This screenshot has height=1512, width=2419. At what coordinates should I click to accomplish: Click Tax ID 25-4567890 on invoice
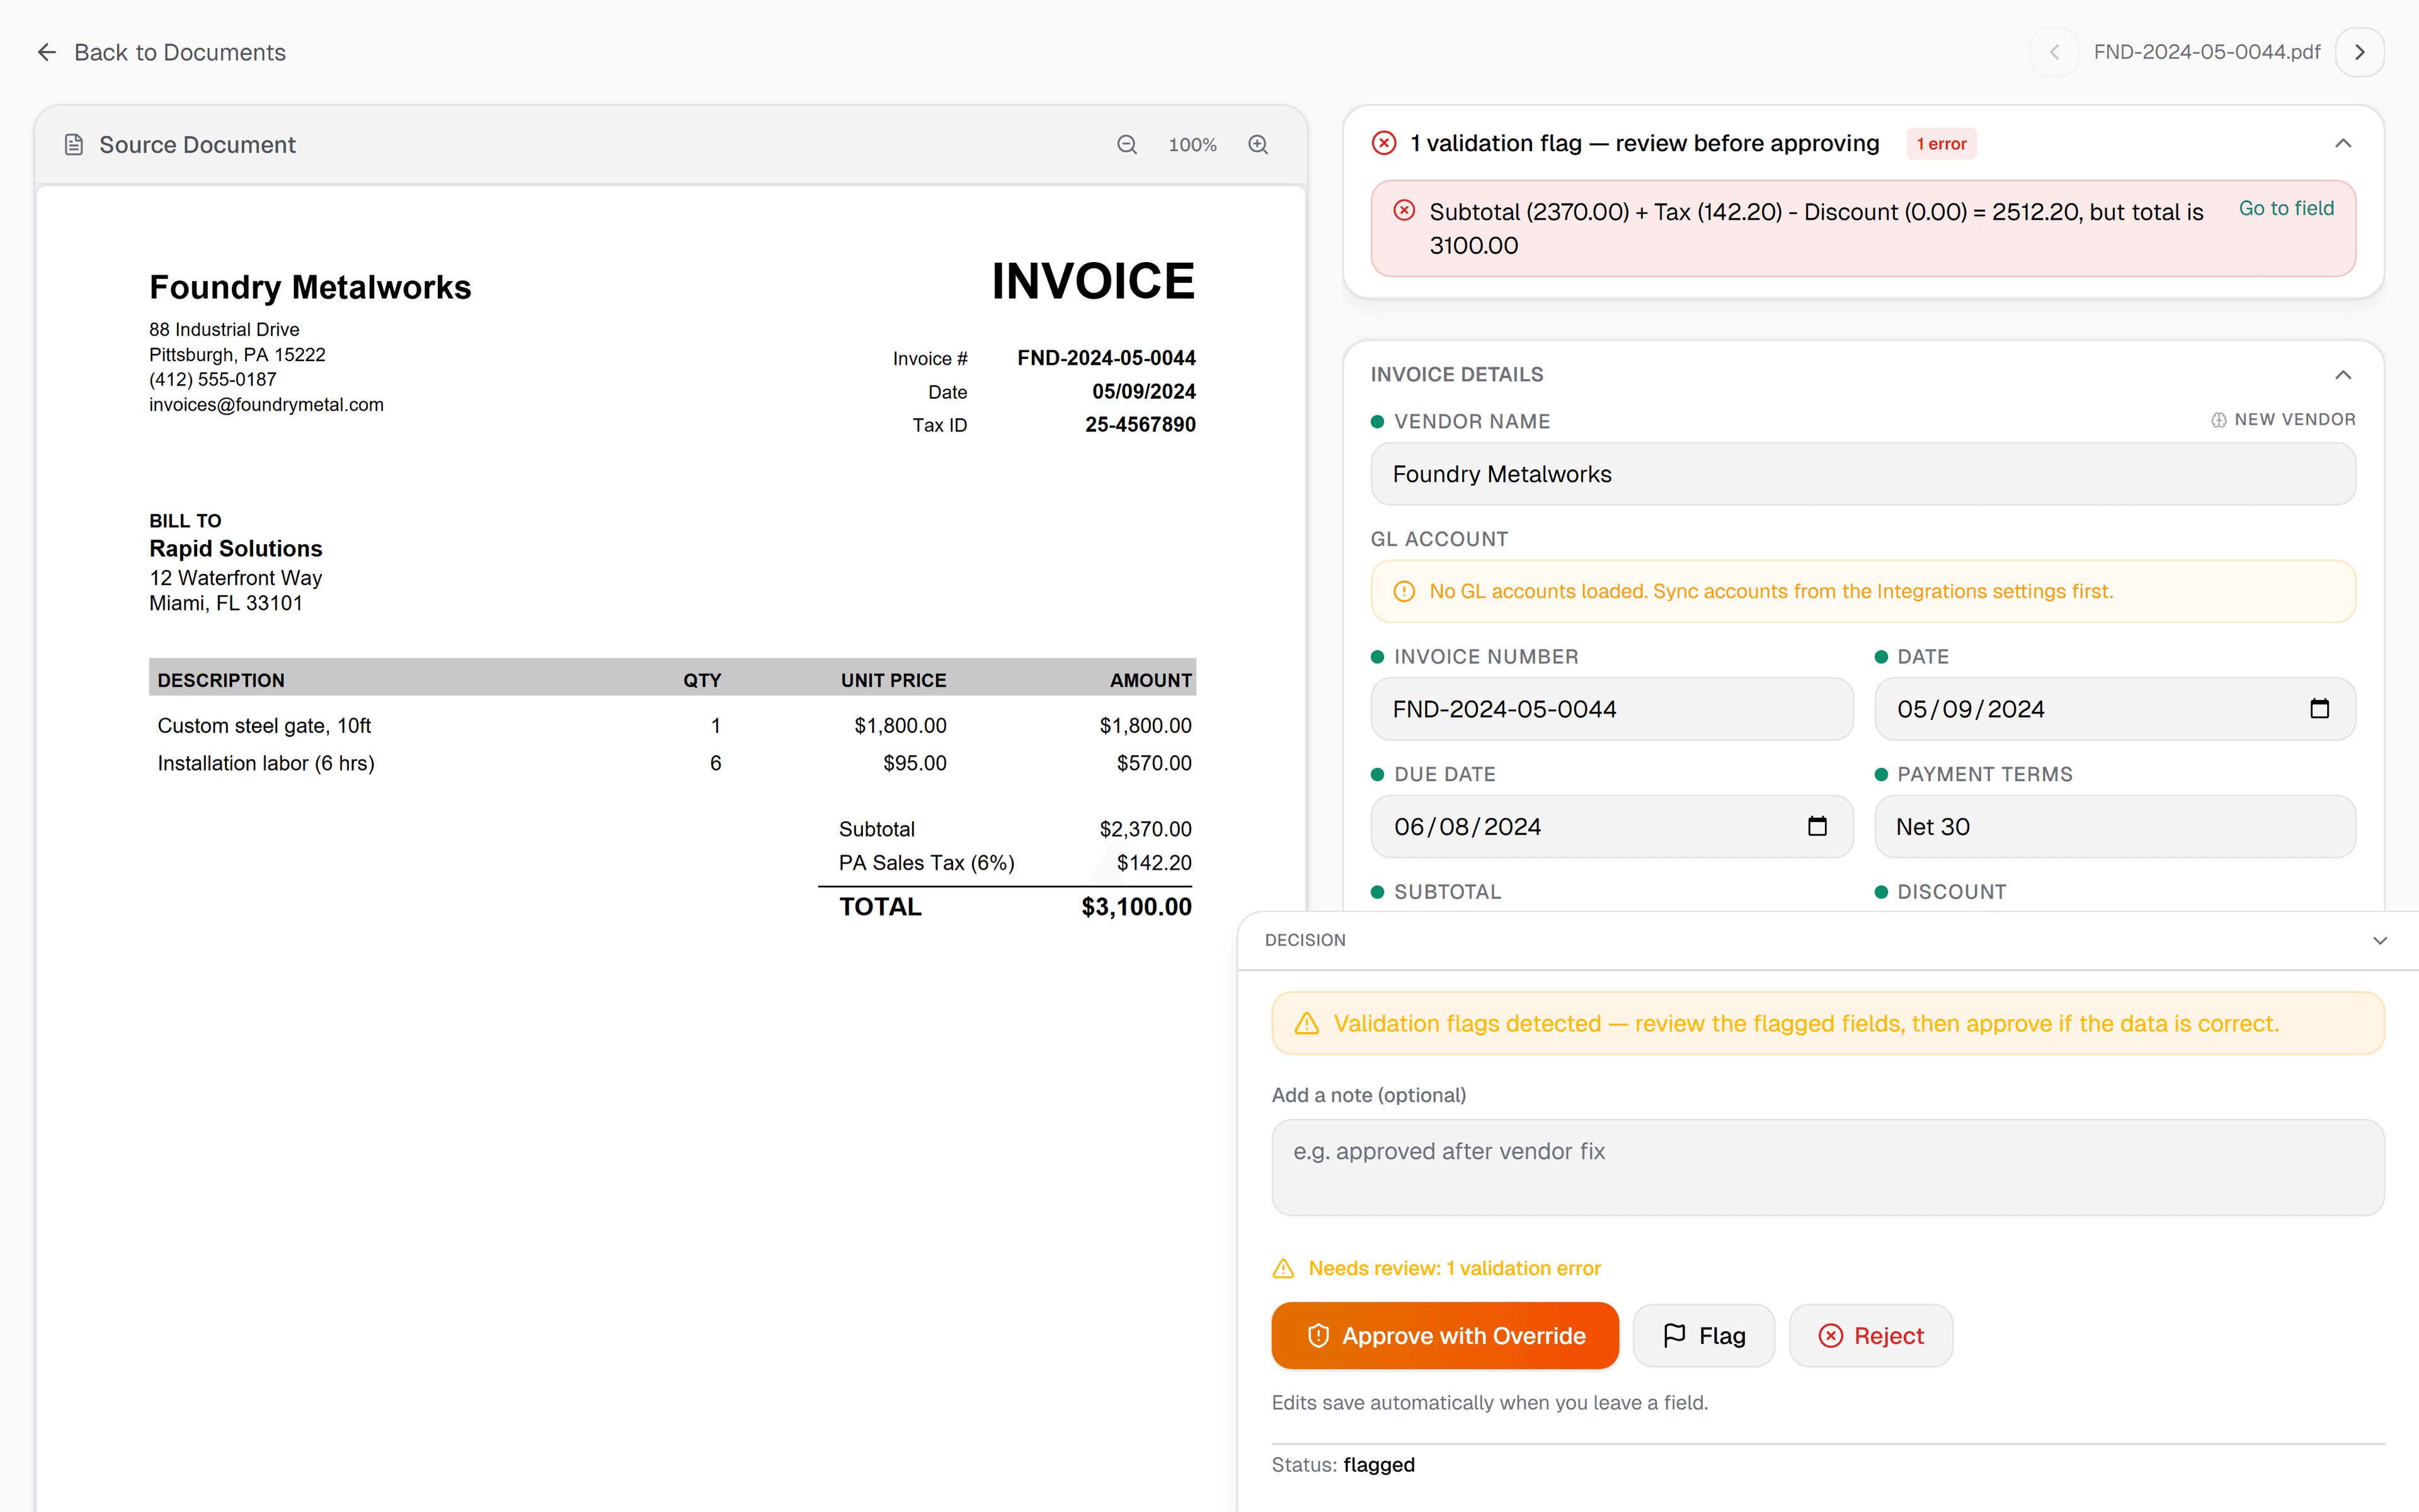tap(1140, 425)
